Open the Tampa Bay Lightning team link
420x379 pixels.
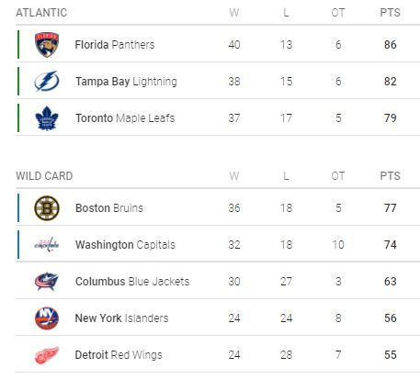(126, 82)
